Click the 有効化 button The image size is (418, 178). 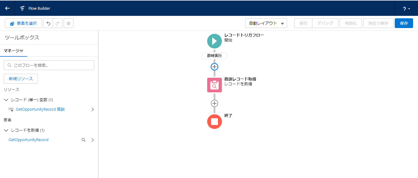click(x=351, y=23)
